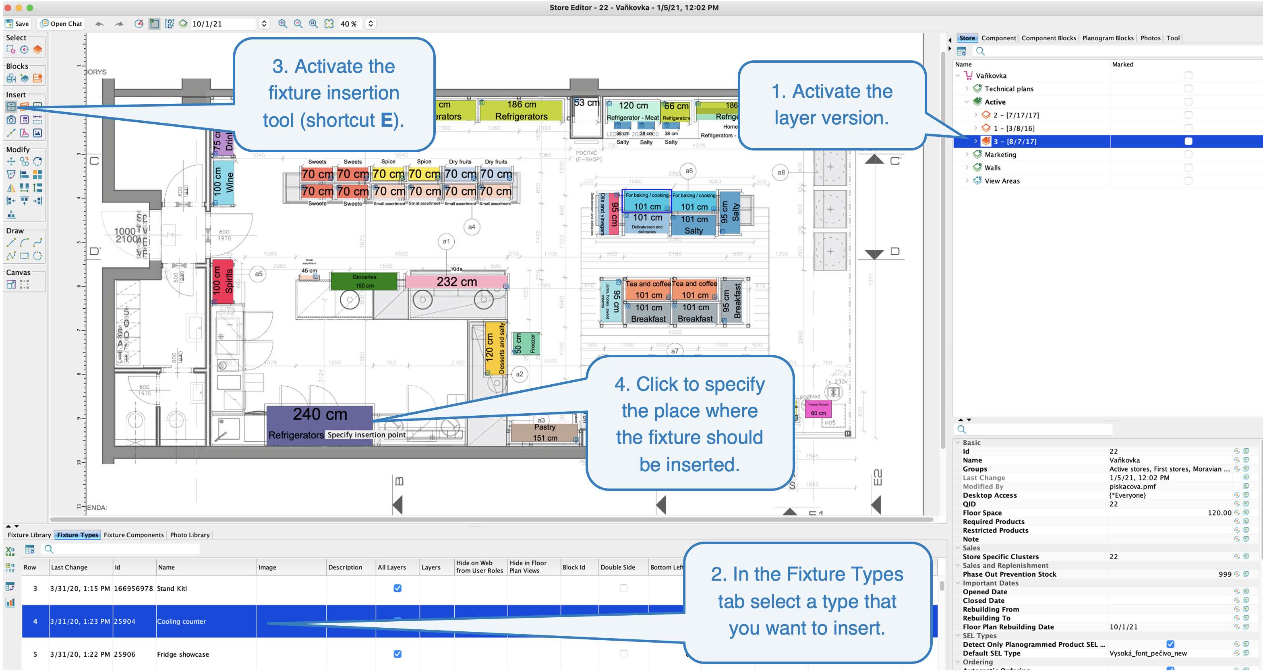Click the mirror flip tool in Modify
This screenshot has width=1263, height=672.
[x=11, y=188]
